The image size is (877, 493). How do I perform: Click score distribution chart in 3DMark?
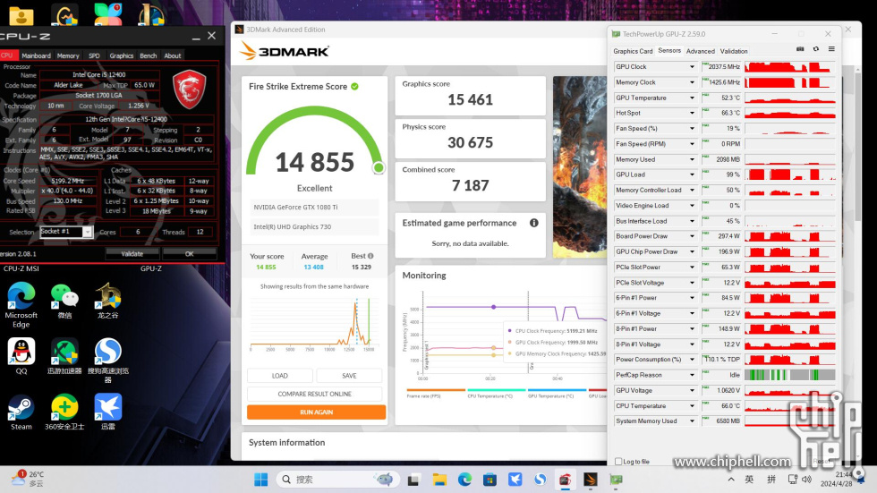point(314,323)
